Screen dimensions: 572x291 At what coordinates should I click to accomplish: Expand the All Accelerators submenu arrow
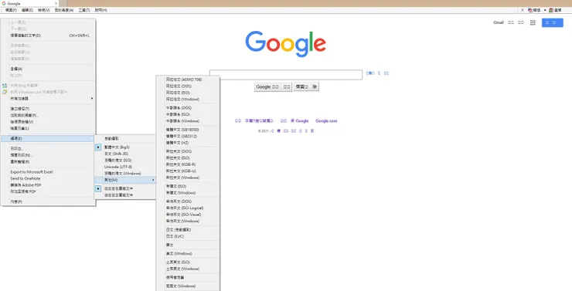pos(92,98)
